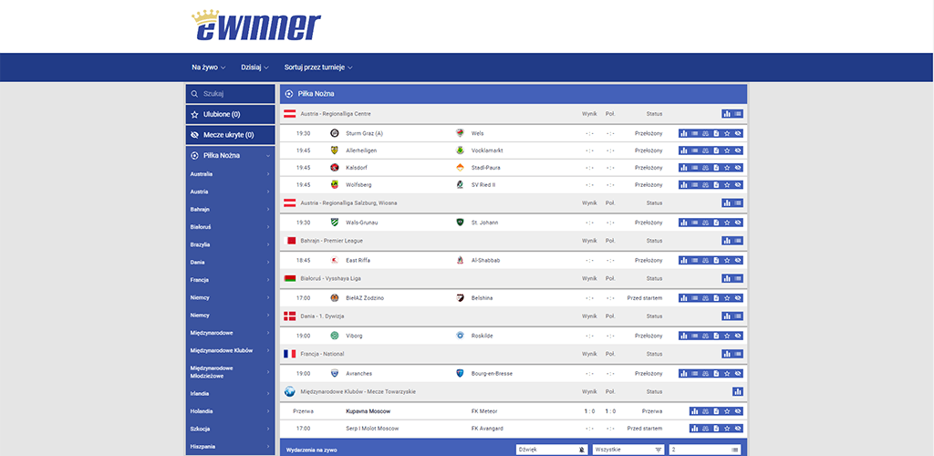Open league table icon for Bahrajn Premier League

[738, 241]
